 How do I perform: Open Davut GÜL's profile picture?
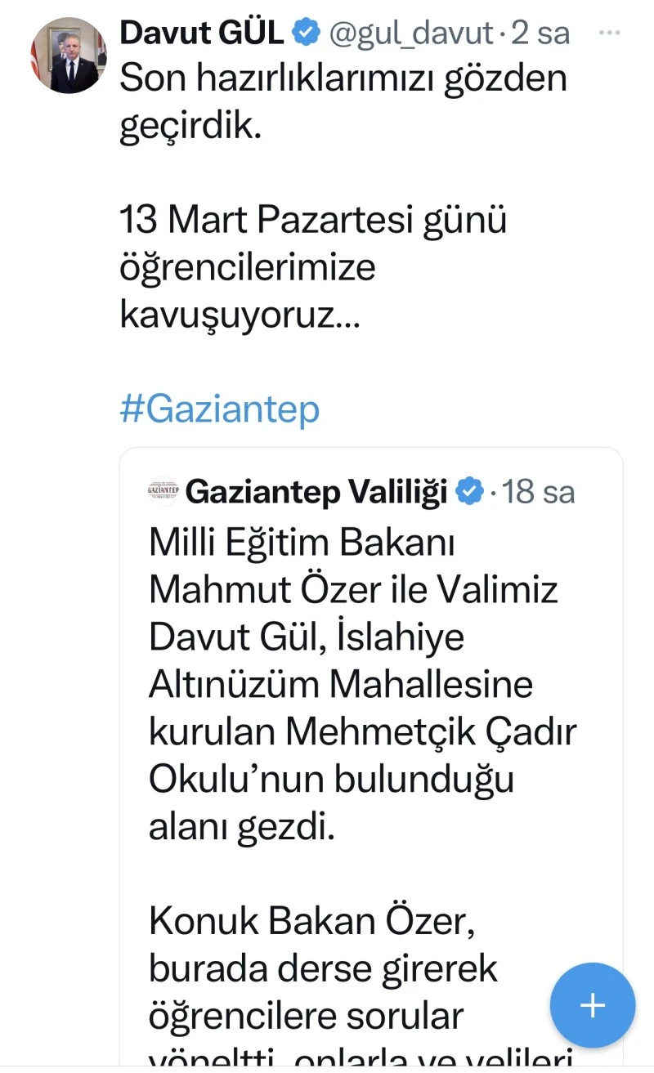pos(69,56)
